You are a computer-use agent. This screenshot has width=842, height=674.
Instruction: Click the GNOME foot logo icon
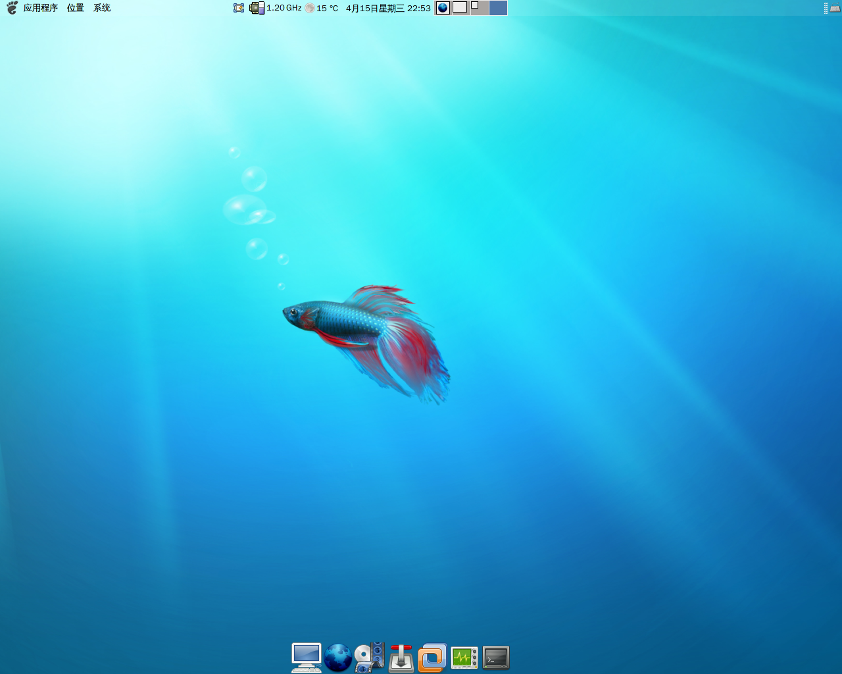tap(12, 8)
